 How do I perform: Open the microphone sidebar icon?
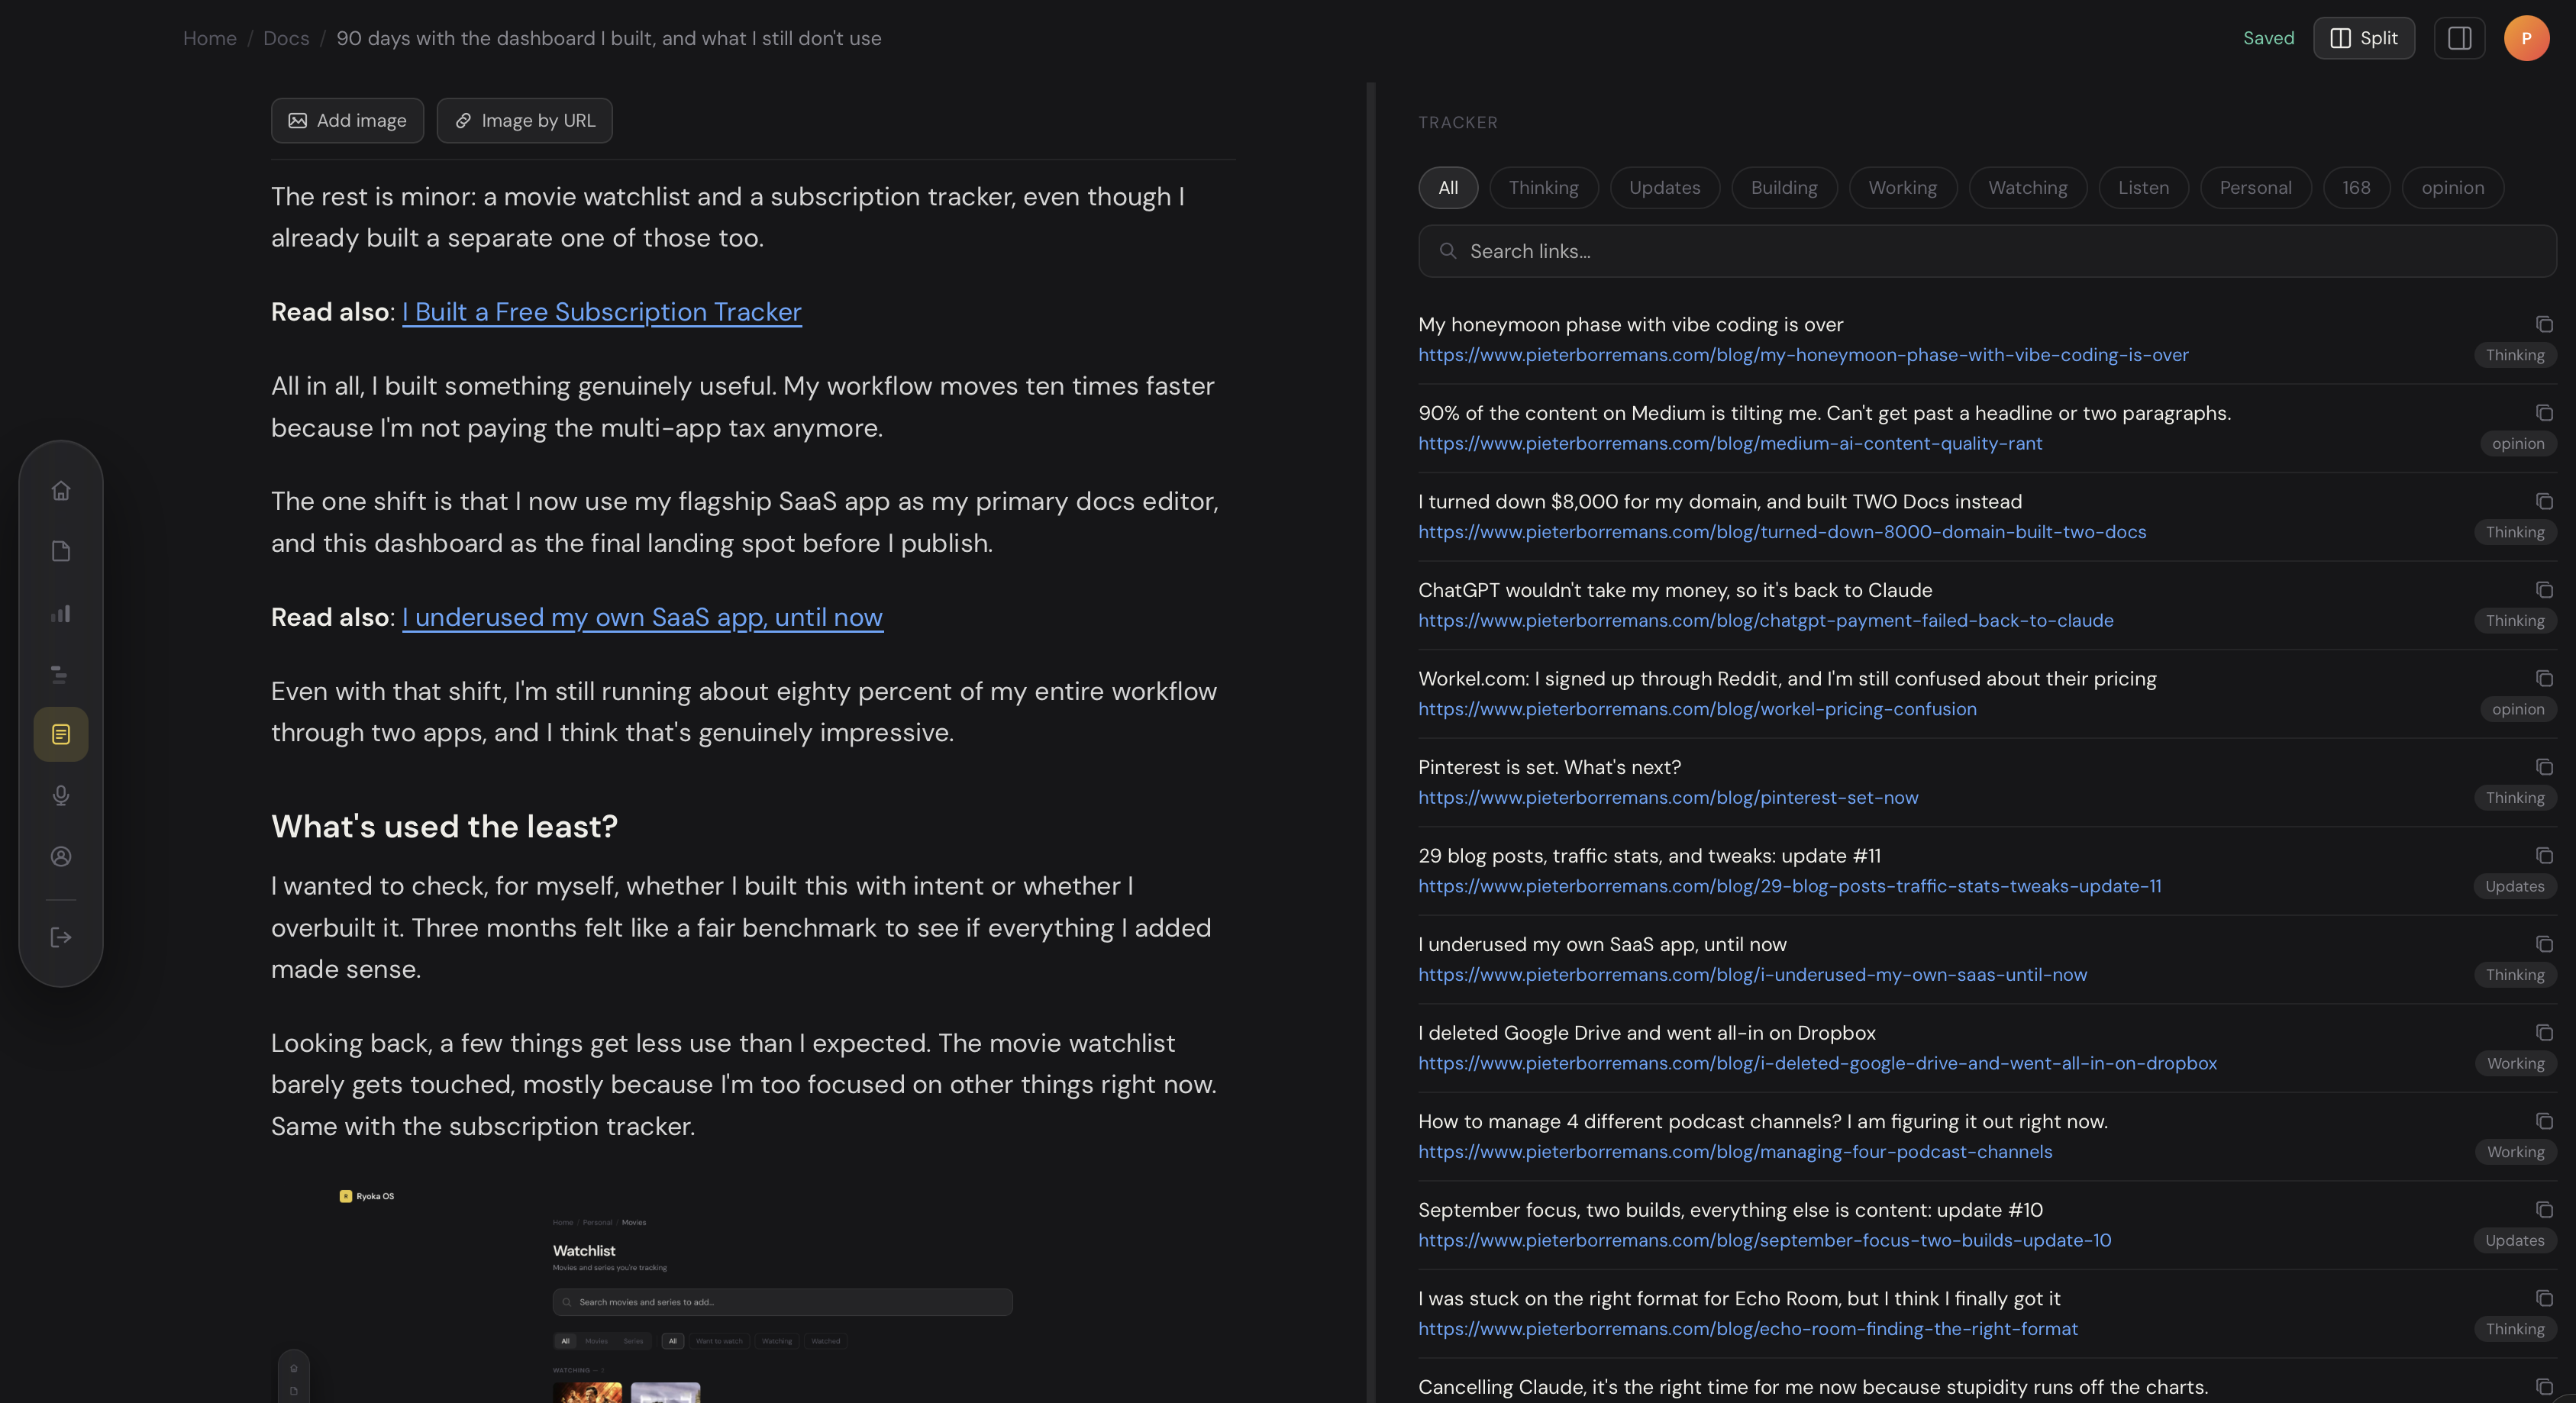61,795
